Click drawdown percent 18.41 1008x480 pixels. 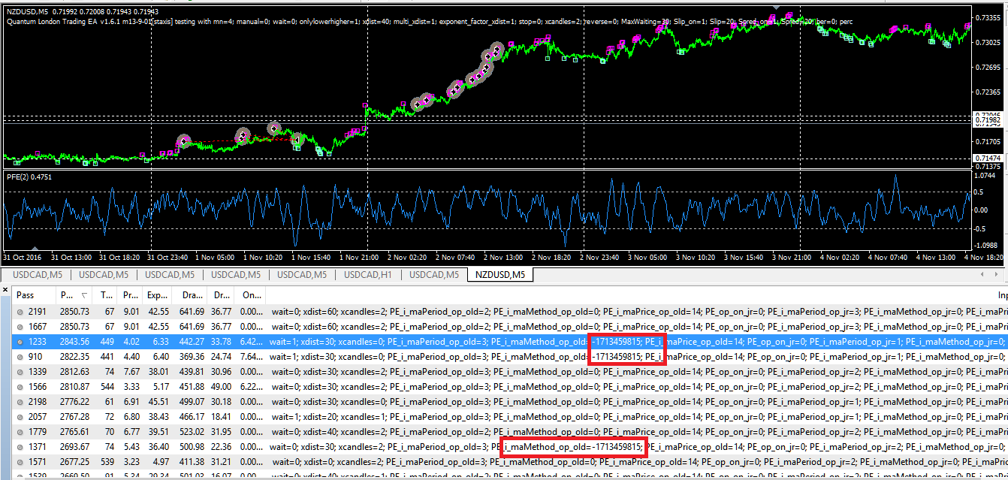coord(221,417)
